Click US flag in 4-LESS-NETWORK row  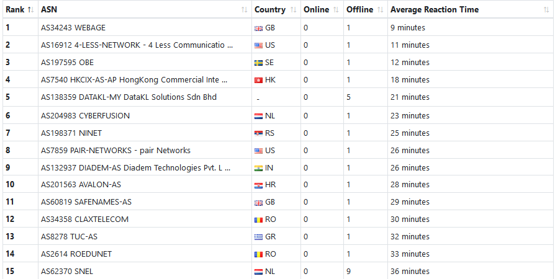258,46
